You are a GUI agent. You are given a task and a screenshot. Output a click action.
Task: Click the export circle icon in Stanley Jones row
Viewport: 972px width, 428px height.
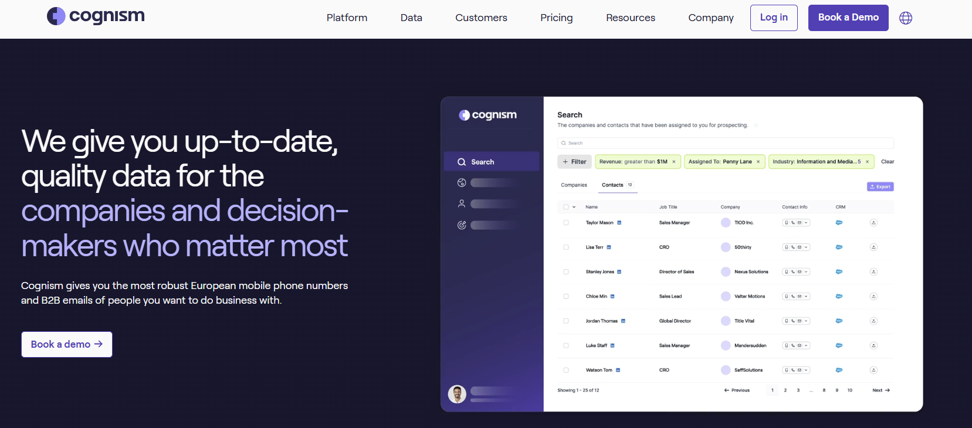tap(873, 272)
